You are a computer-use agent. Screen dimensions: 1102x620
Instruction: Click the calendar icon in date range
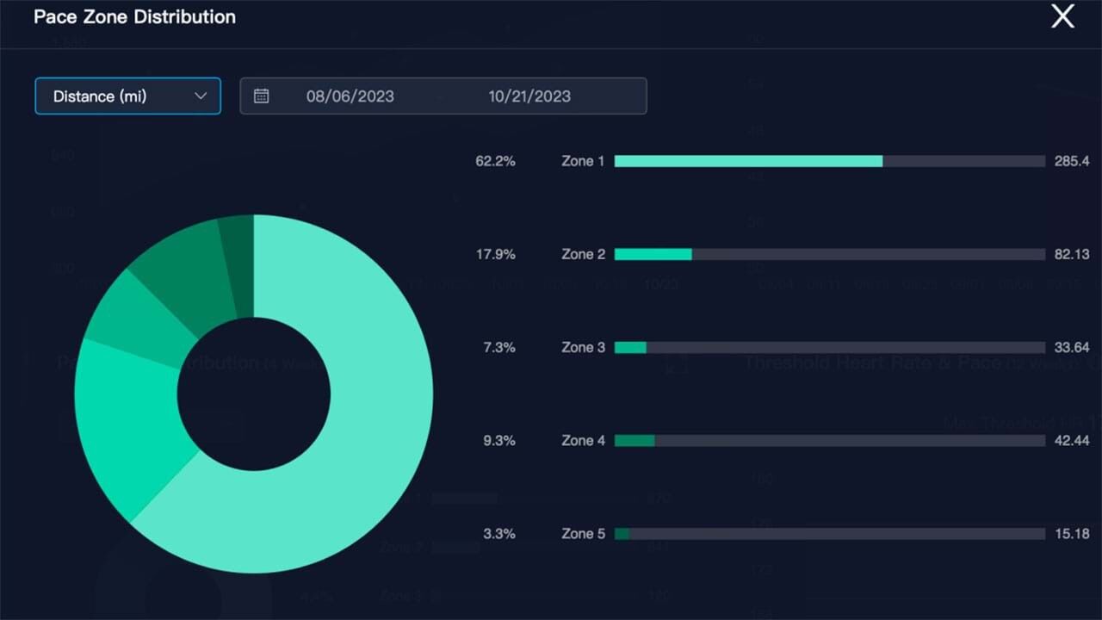(262, 96)
